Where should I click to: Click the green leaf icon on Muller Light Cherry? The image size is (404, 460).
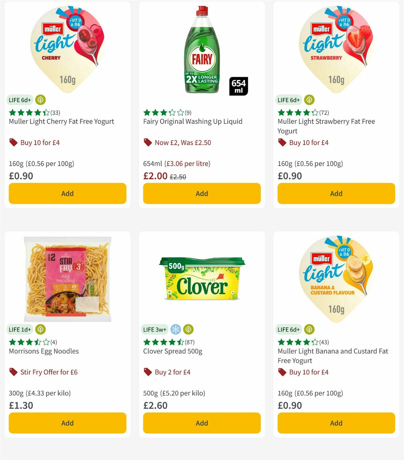(x=40, y=100)
